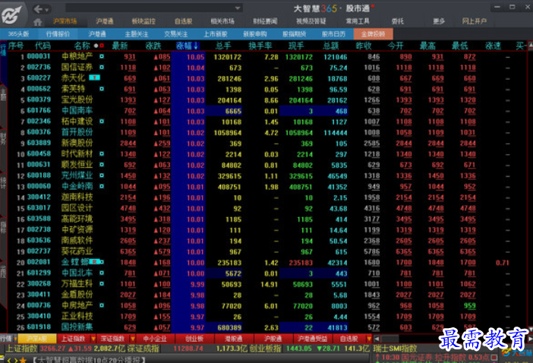Click the vertical scrollbar up arrow
533x363 pixels.
[530, 46]
